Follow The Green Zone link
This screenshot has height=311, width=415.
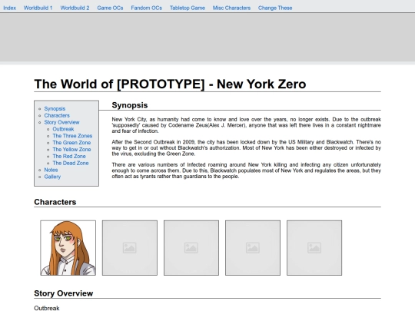71,143
